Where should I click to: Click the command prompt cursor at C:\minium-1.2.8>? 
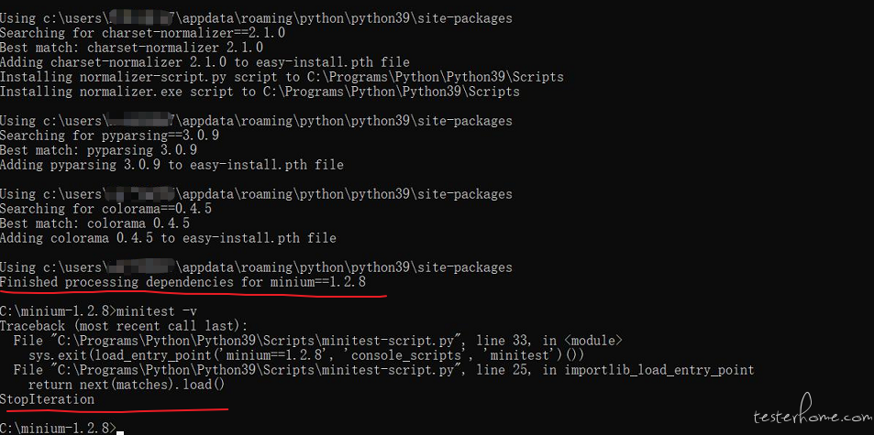[x=120, y=430]
